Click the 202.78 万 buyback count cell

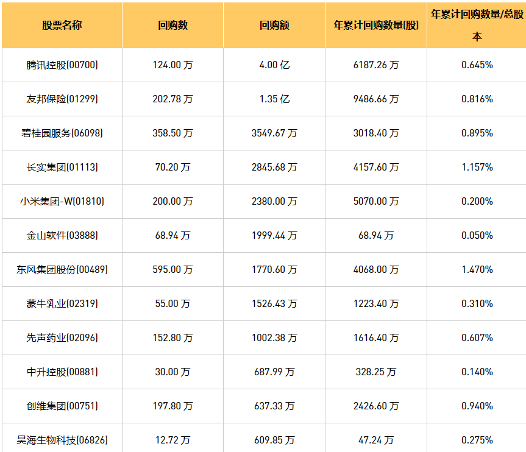click(x=172, y=99)
